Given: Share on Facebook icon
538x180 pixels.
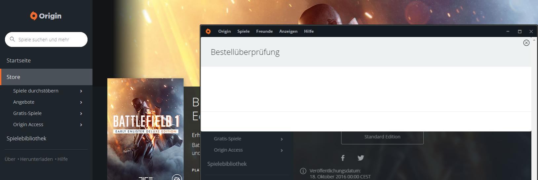Looking at the screenshot, I should [x=343, y=158].
